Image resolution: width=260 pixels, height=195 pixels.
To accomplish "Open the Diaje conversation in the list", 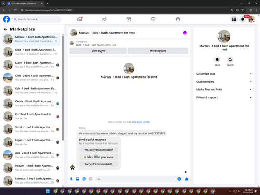I will (x=31, y=52).
